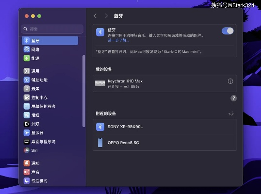
Task: Connect to SONY XR-98X90L device
Action: point(164,127)
